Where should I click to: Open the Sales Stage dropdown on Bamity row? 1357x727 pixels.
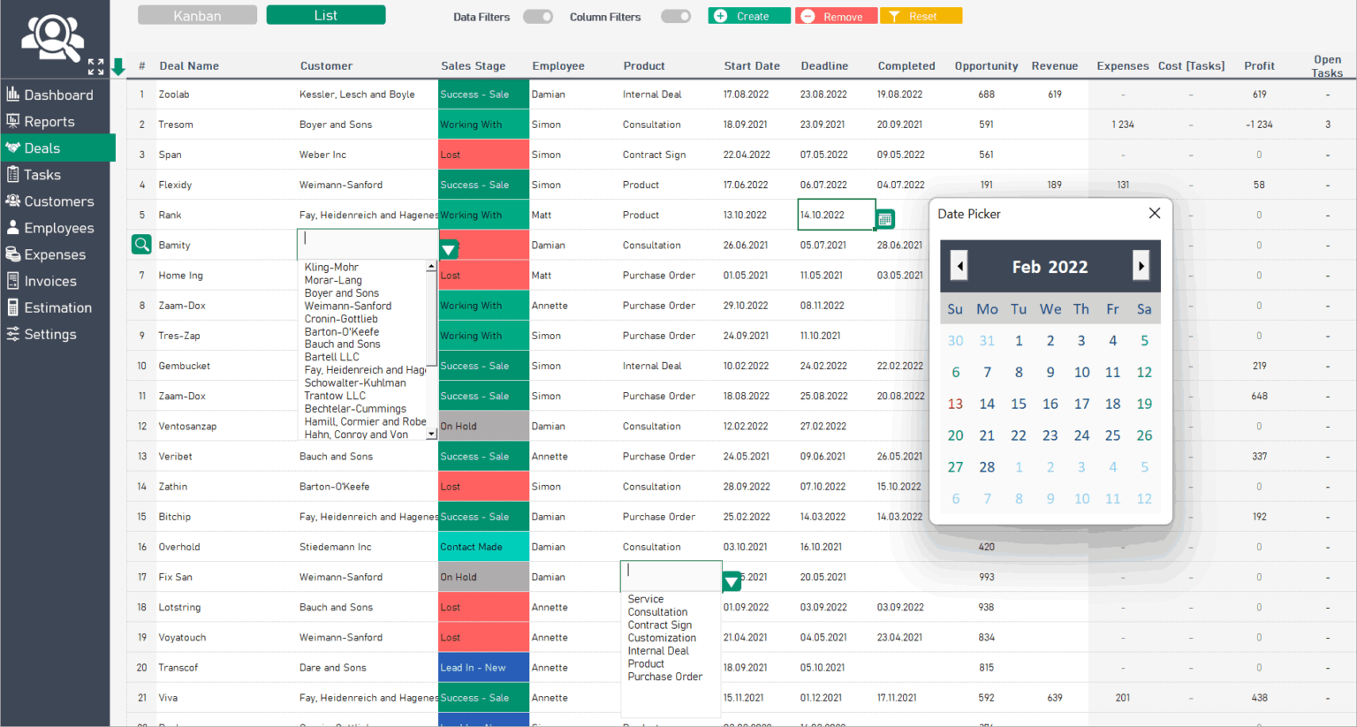coord(449,250)
